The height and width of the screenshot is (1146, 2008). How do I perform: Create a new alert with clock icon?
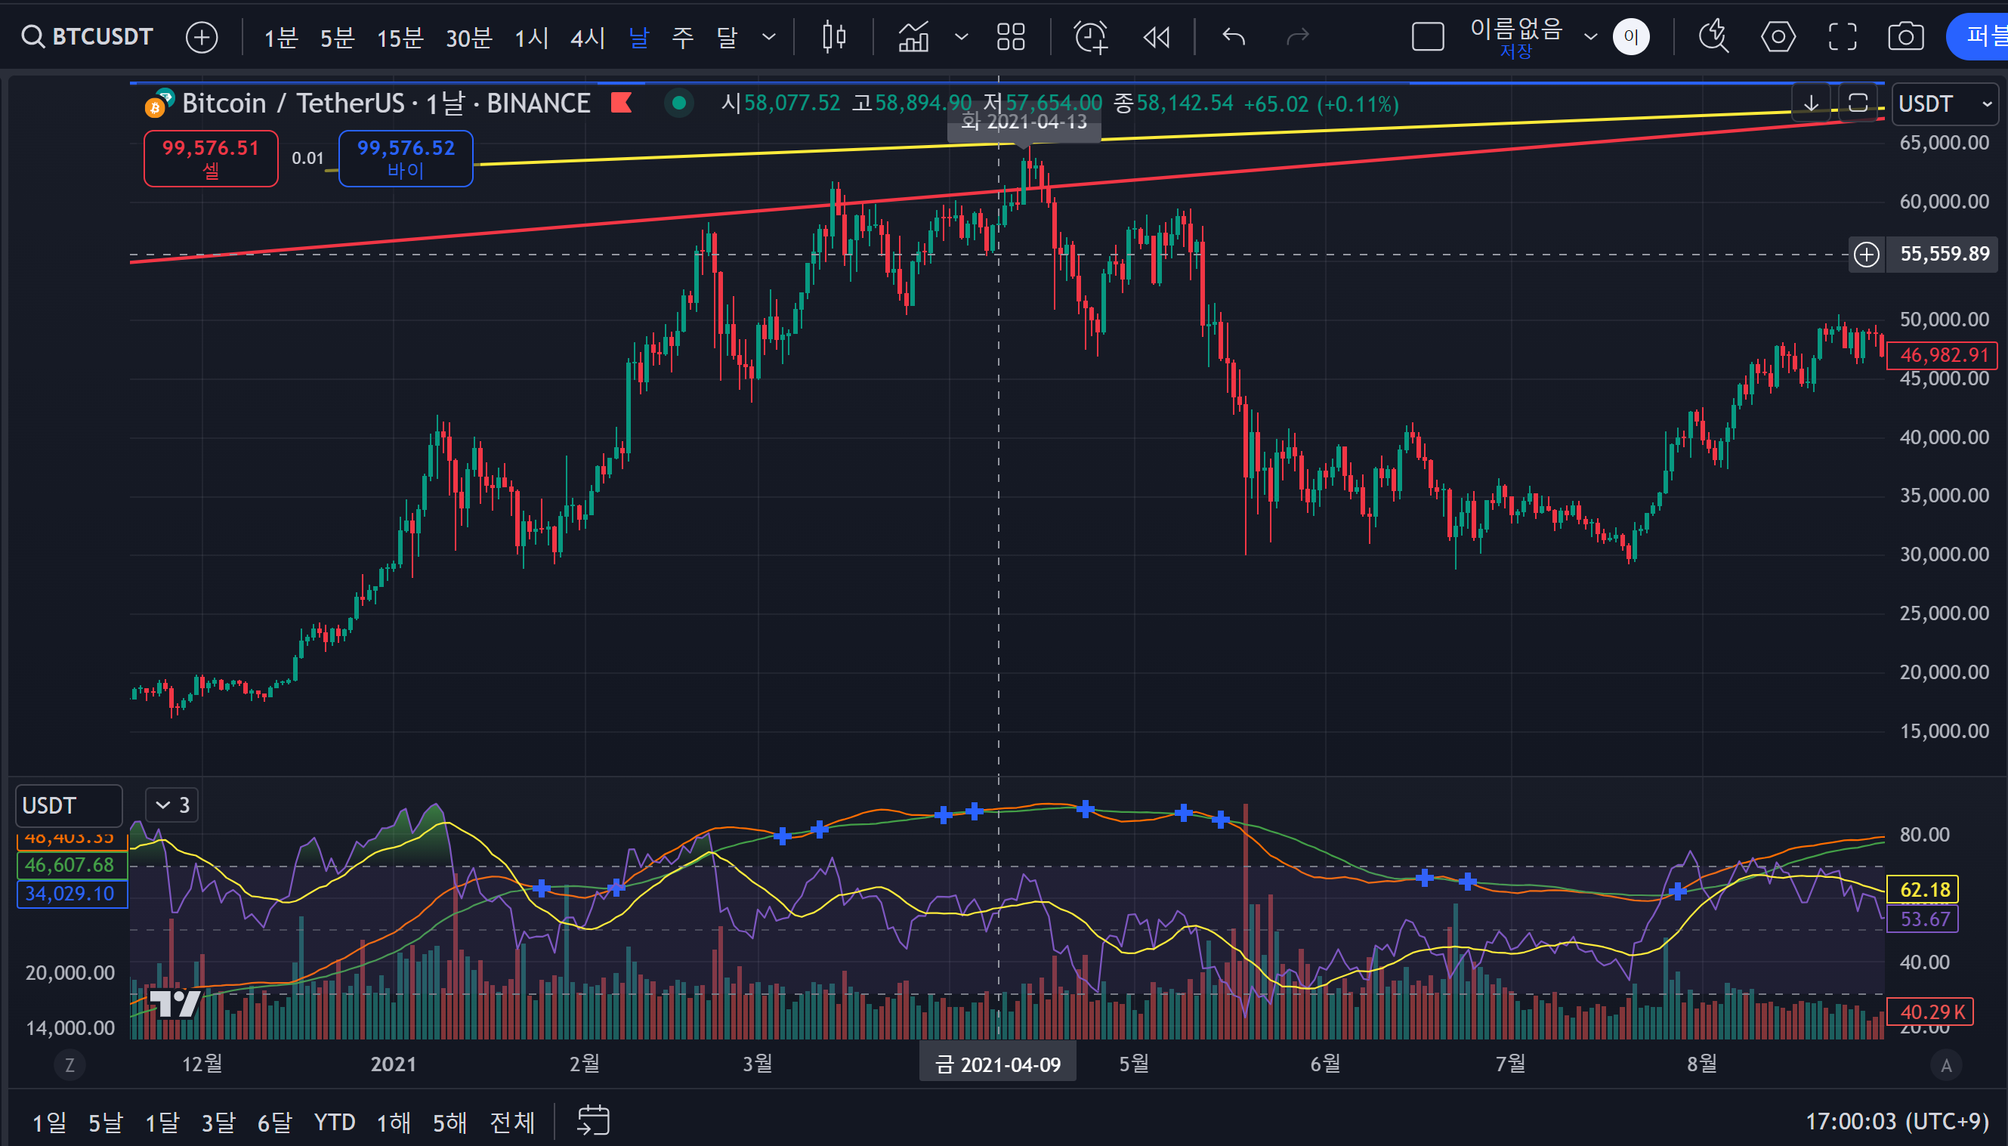click(x=1091, y=36)
